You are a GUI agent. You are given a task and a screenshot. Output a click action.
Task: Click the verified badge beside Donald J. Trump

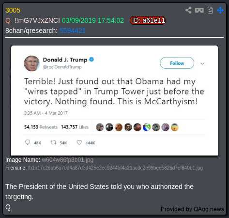pyautogui.click(x=92, y=60)
